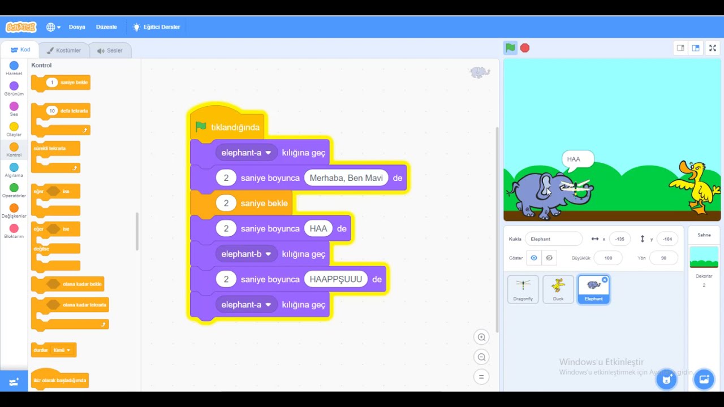Select the Operatörler block category
The height and width of the screenshot is (407, 724).
[x=14, y=191]
